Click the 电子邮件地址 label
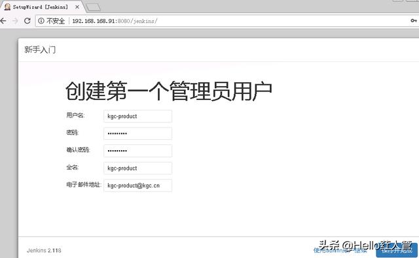 click(84, 184)
